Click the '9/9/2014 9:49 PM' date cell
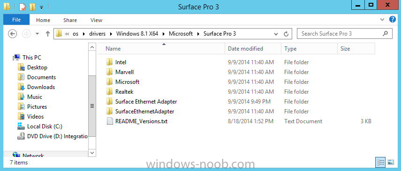The width and height of the screenshot is (401, 171). [249, 102]
